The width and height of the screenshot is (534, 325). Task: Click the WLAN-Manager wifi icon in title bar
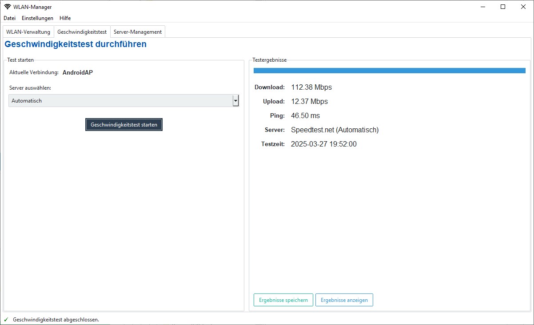point(8,7)
